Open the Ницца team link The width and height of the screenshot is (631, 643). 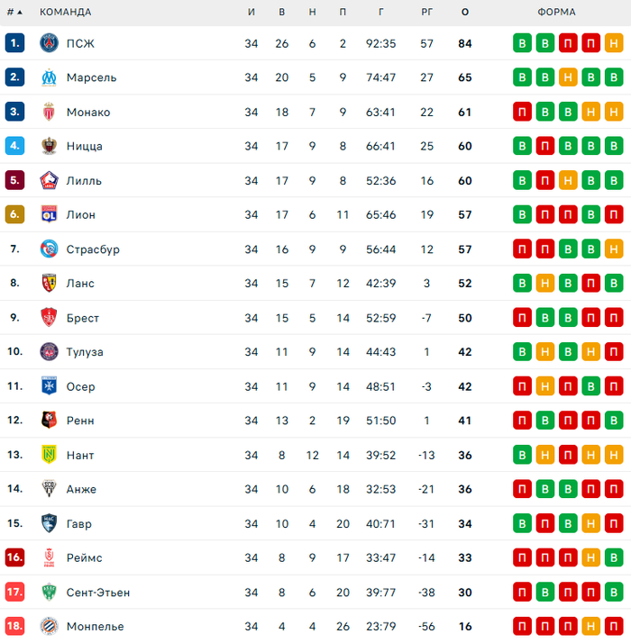point(84,146)
